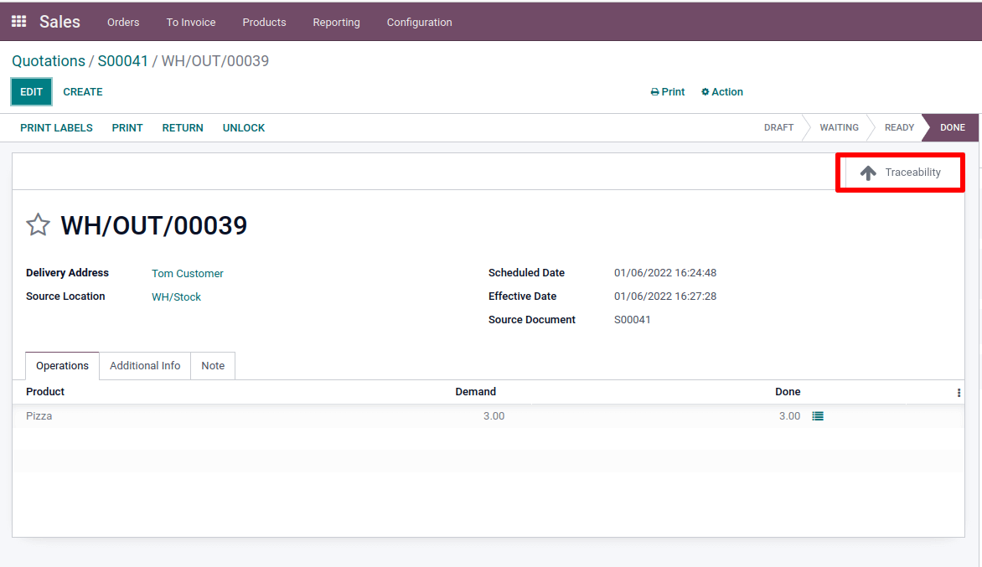Open the Reporting menu
The width and height of the screenshot is (982, 567).
(336, 22)
